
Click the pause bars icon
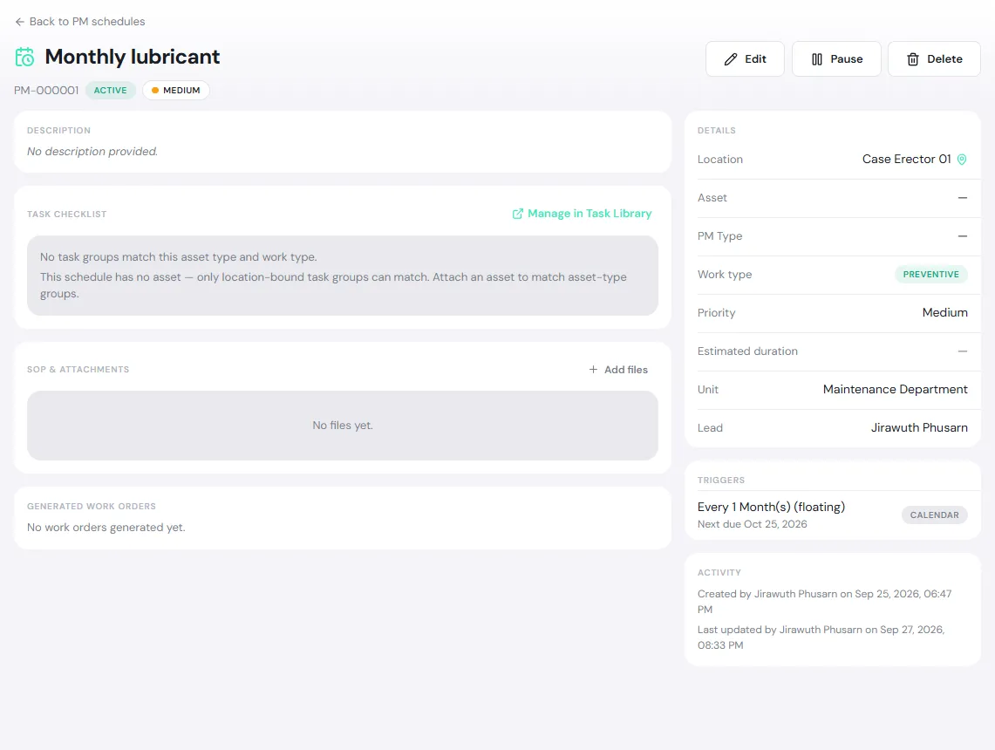[817, 59]
